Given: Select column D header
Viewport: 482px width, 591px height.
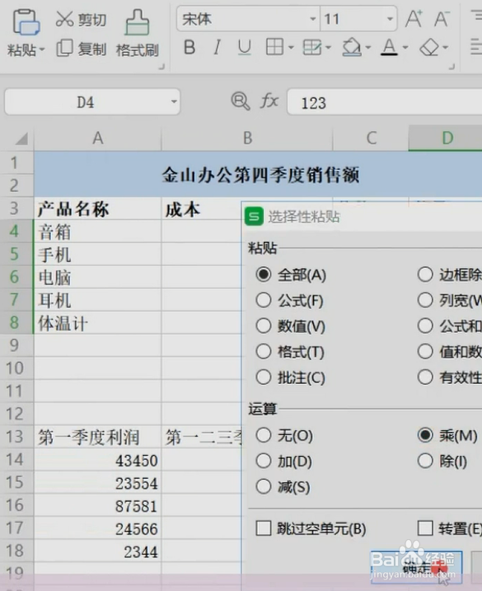Looking at the screenshot, I should click(447, 138).
